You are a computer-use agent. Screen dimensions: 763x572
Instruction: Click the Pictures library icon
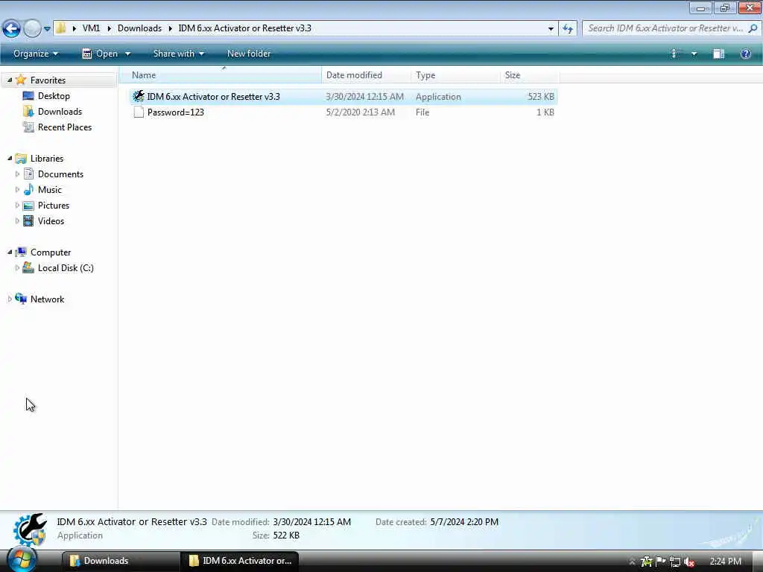point(29,206)
